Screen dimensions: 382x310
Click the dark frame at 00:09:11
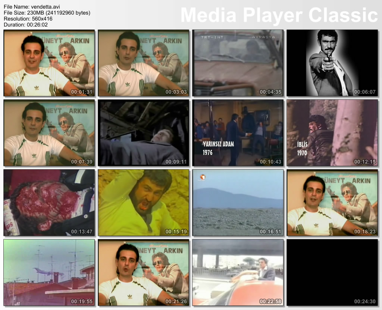pos(144,133)
